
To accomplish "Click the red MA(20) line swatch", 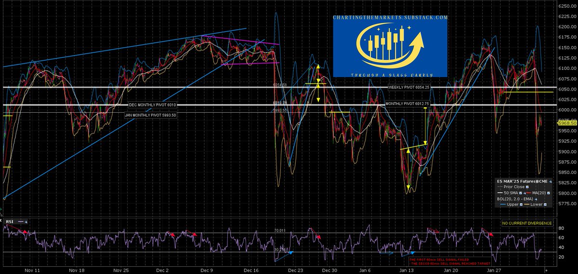I will point(528,193).
